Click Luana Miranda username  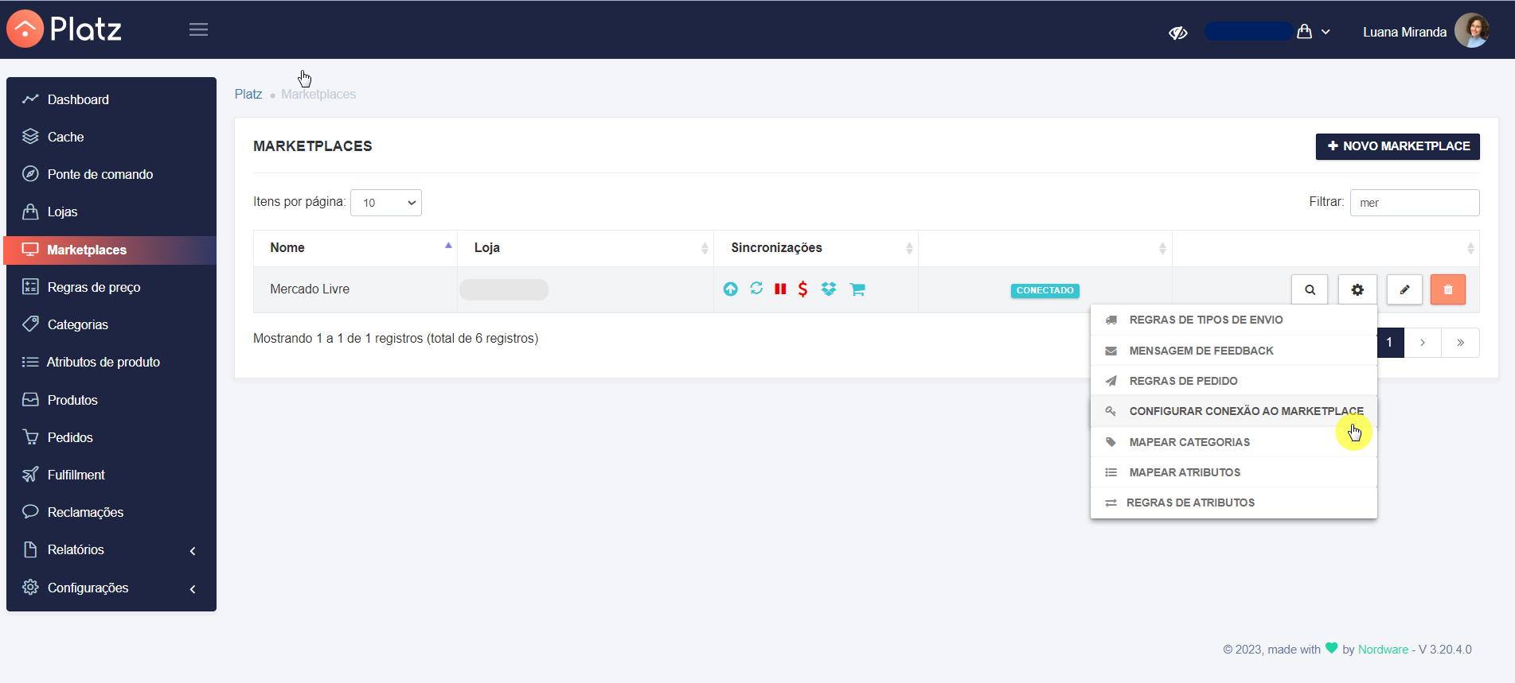[x=1404, y=33]
